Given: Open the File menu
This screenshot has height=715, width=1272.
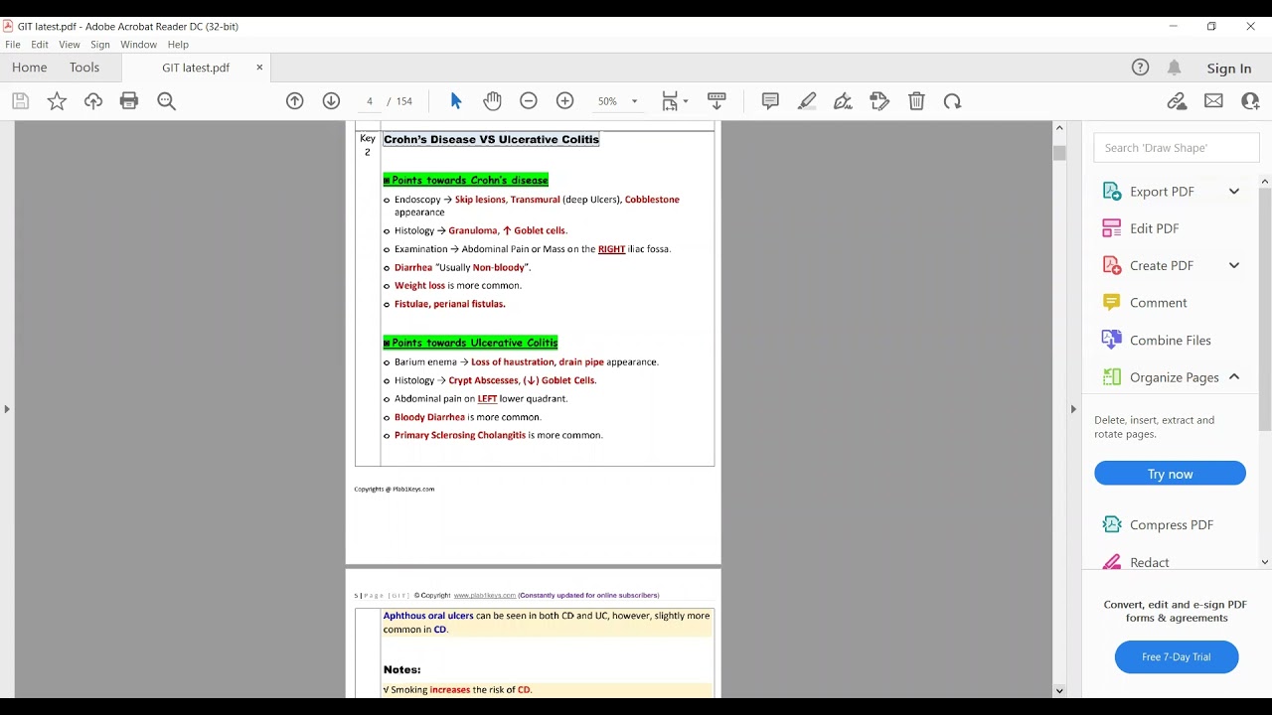Looking at the screenshot, I should click(x=13, y=45).
